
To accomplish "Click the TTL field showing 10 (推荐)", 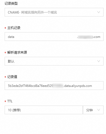I will pyautogui.click(x=44, y=110).
